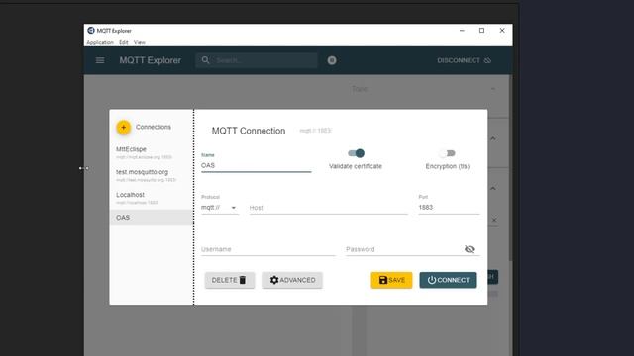Viewport: 634px width, 356px height.
Task: Open the Application menu
Action: pos(100,42)
